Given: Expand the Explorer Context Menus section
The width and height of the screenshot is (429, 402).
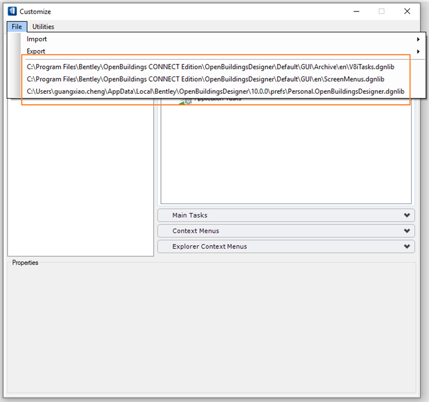Looking at the screenshot, I should 286,247.
